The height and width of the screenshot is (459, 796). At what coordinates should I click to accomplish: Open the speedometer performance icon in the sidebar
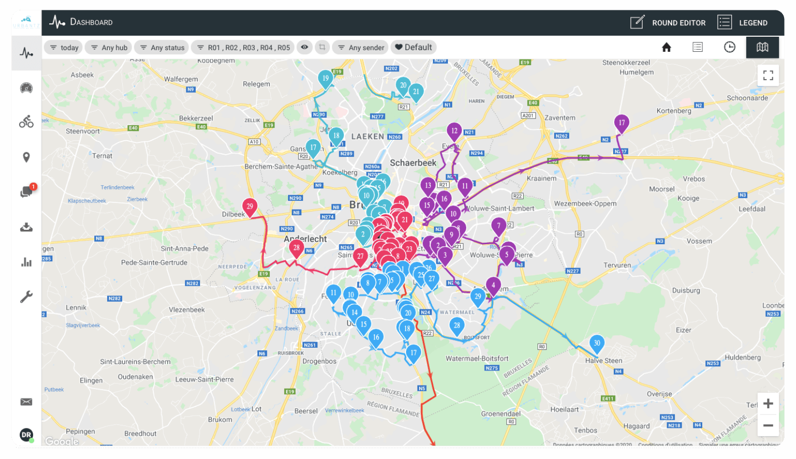[x=26, y=88]
